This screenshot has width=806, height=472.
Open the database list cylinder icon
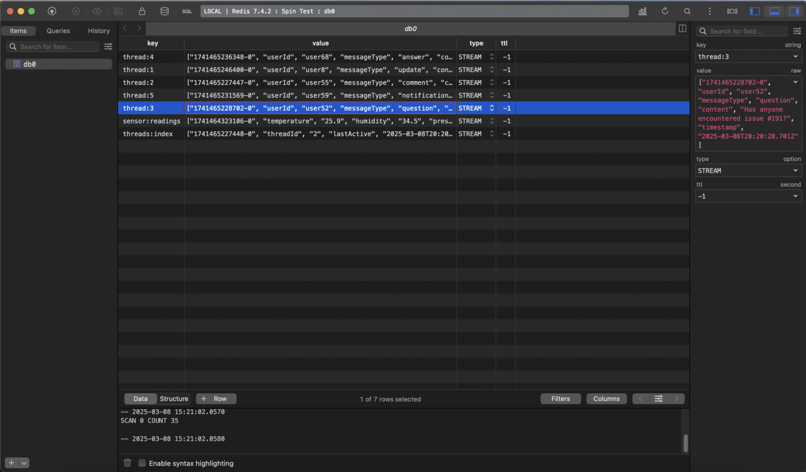pyautogui.click(x=164, y=11)
